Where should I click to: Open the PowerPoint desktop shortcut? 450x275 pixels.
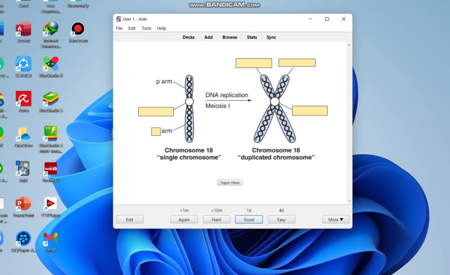23,206
